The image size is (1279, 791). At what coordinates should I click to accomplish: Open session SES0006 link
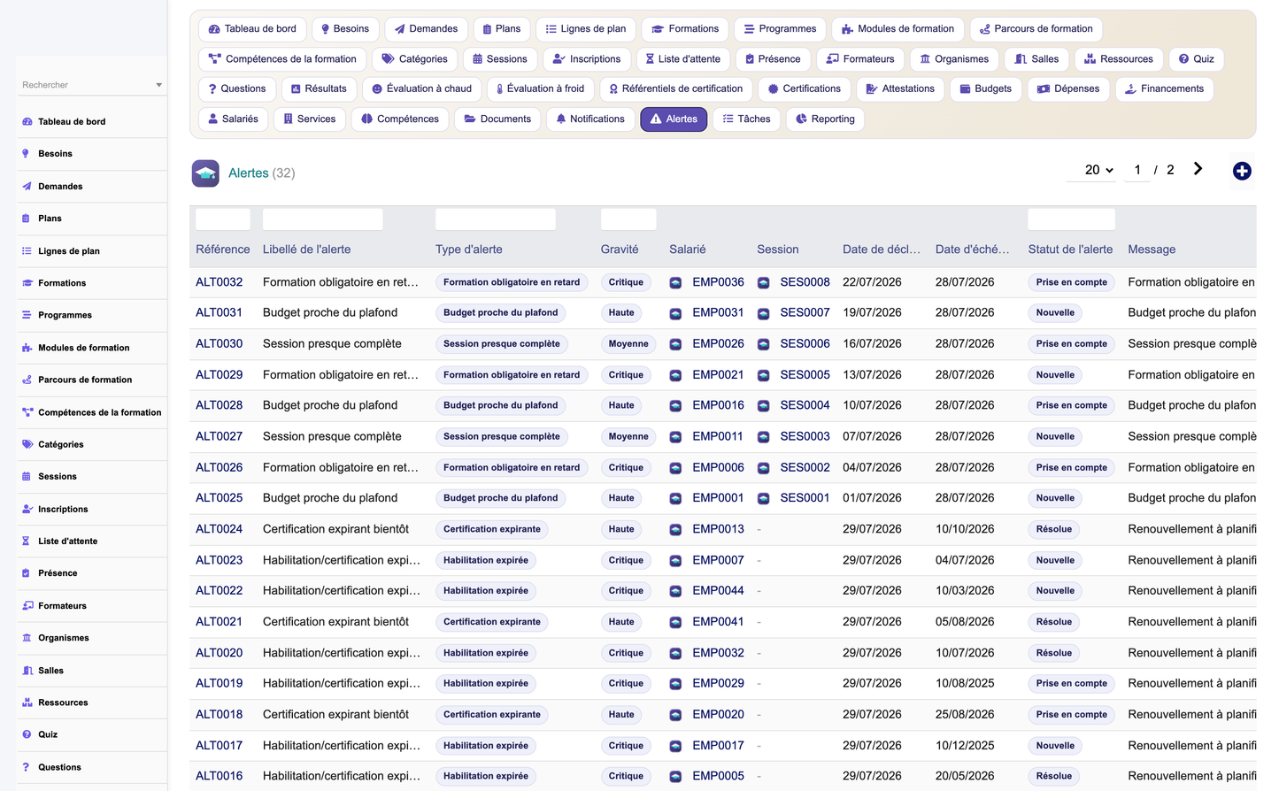pyautogui.click(x=805, y=343)
